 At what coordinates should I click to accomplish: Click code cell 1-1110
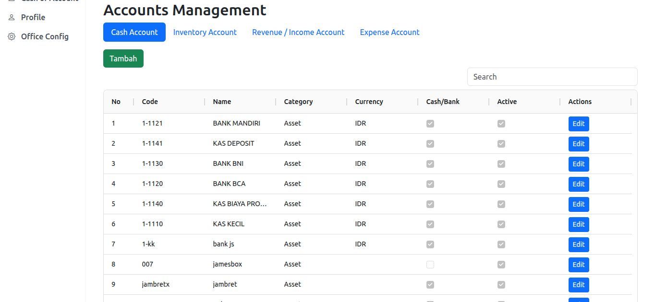(152, 224)
